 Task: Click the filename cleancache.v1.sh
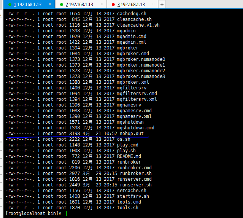[138, 25]
